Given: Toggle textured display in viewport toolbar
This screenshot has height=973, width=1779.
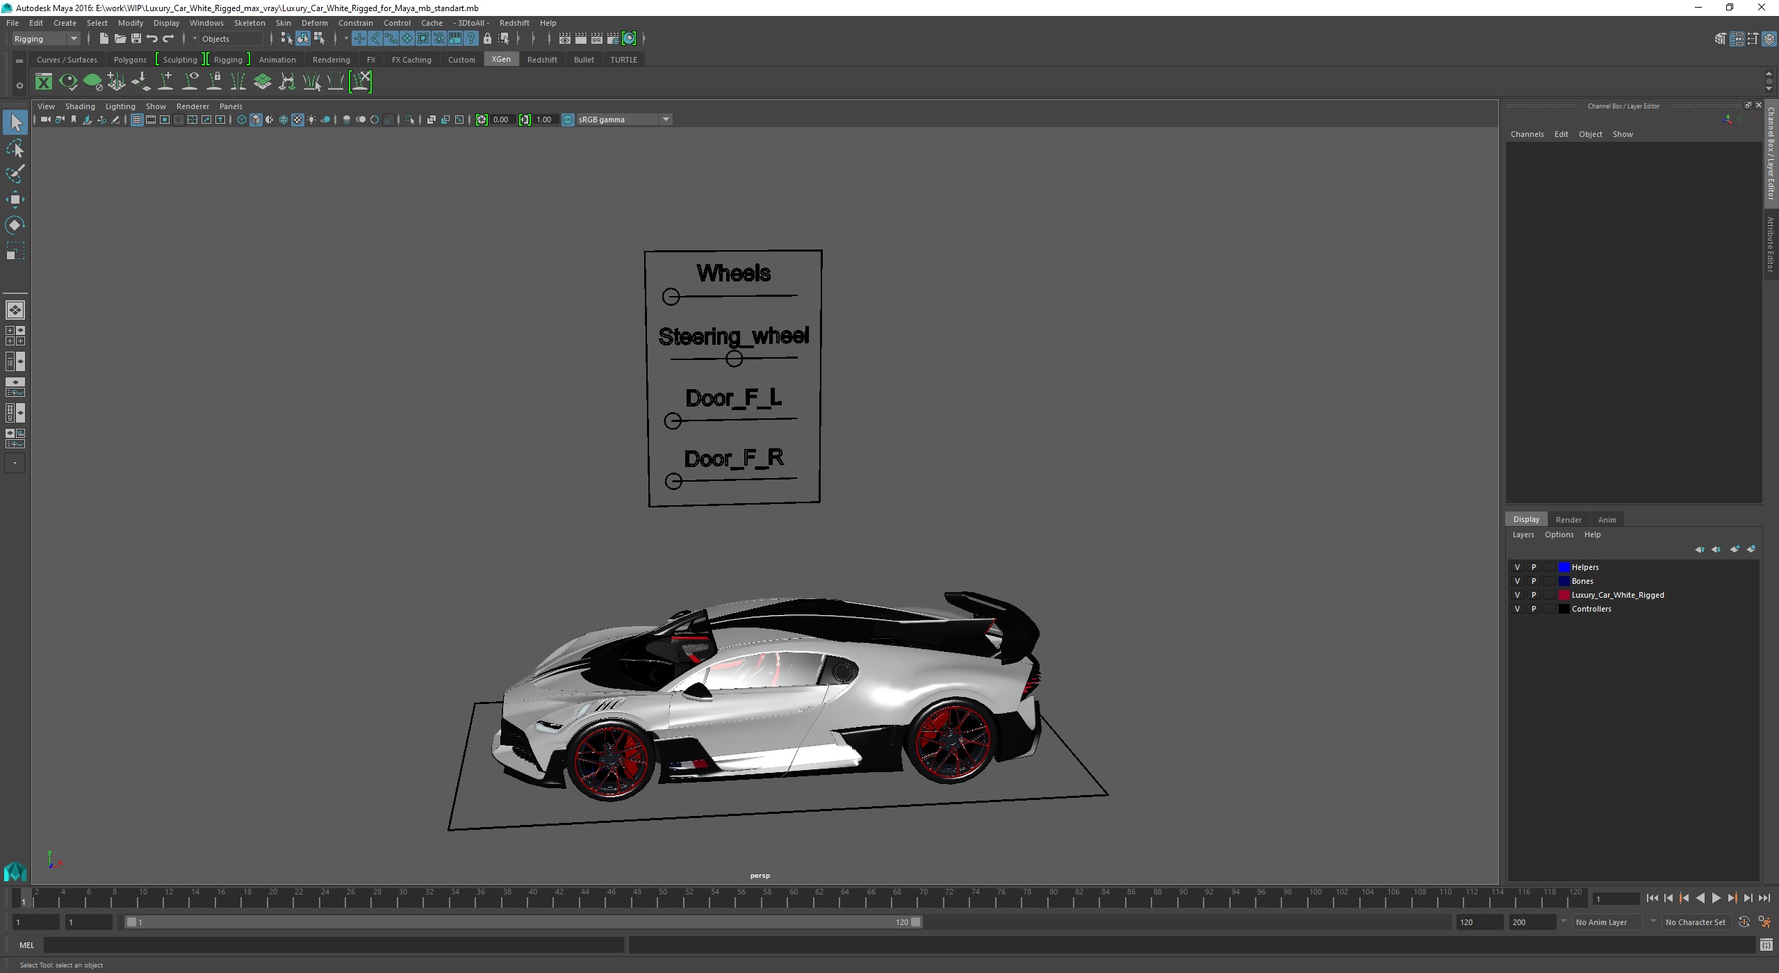Looking at the screenshot, I should point(297,120).
